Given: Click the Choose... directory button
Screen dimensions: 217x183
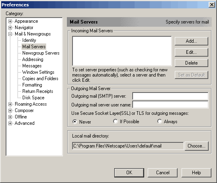Looking at the screenshot, I should click(x=196, y=146).
